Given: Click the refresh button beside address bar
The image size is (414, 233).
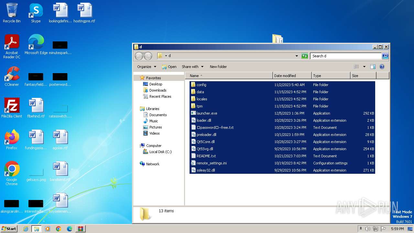Looking at the screenshot, I should pyautogui.click(x=305, y=56).
